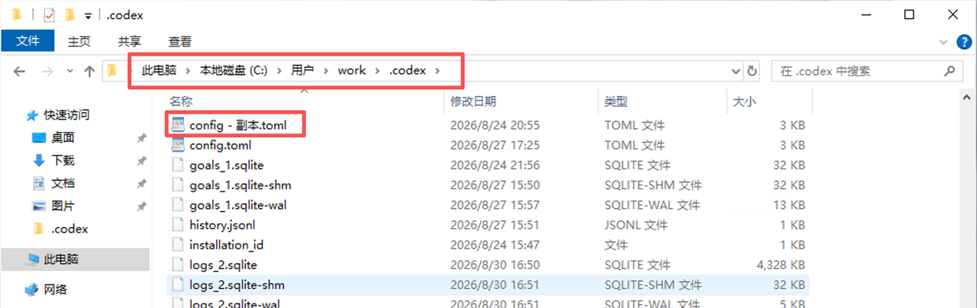
Task: Click the Forward navigation arrow
Action: [x=47, y=71]
